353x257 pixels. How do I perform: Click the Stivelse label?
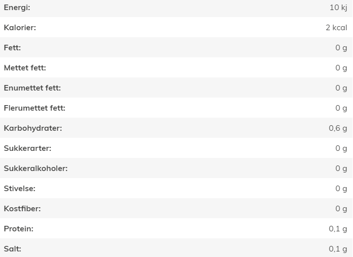pyautogui.click(x=20, y=189)
